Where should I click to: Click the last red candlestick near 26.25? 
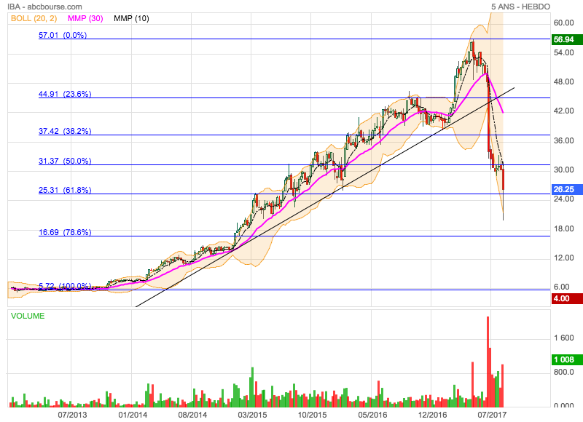point(503,179)
